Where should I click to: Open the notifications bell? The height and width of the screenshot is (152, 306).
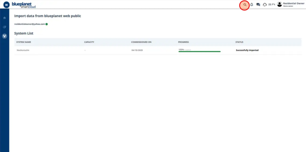tap(252, 5)
